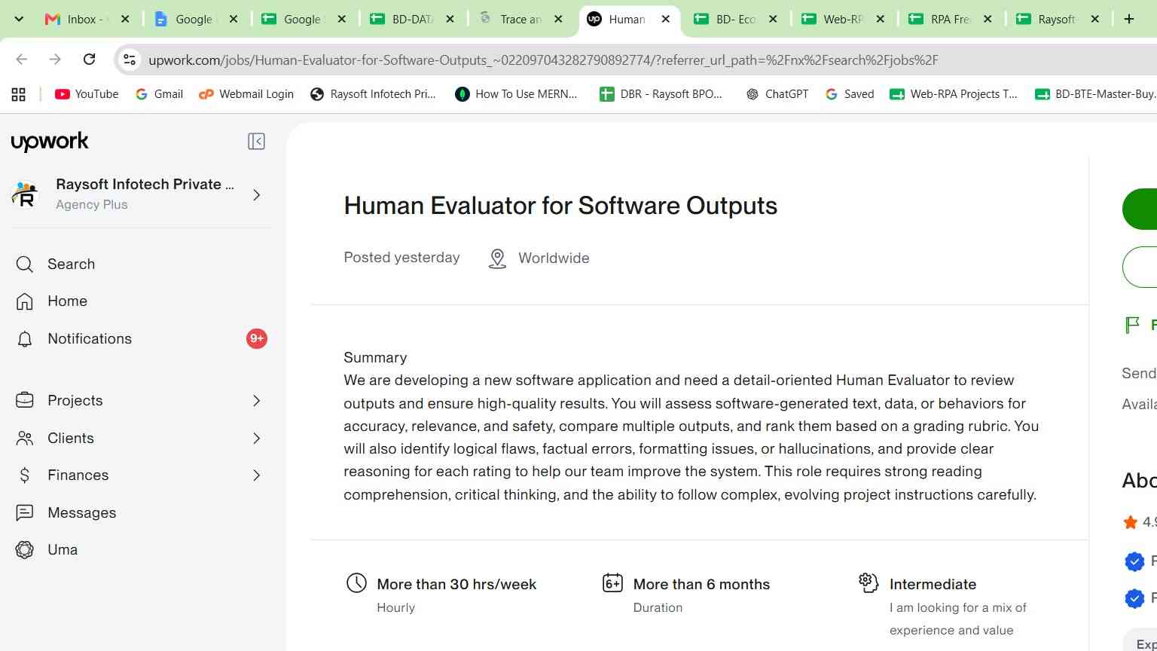The image size is (1157, 651).
Task: Collapse the Upwork sidebar panel icon
Action: pos(256,142)
